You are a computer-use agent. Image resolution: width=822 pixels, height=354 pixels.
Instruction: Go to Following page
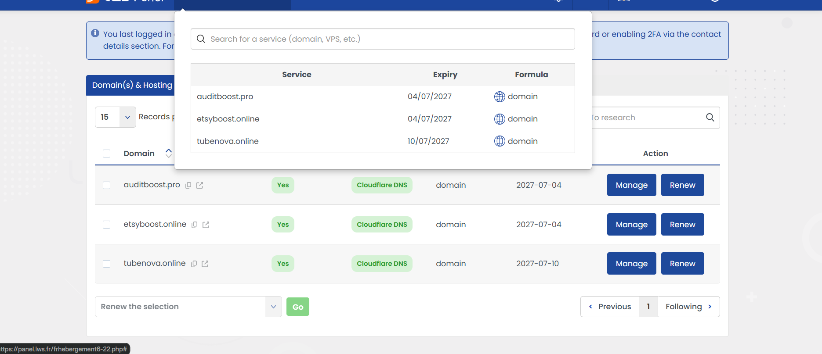click(x=688, y=307)
